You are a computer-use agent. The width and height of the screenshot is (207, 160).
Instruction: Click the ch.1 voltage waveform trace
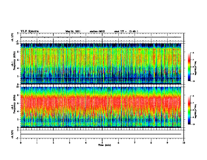point(101,37)
